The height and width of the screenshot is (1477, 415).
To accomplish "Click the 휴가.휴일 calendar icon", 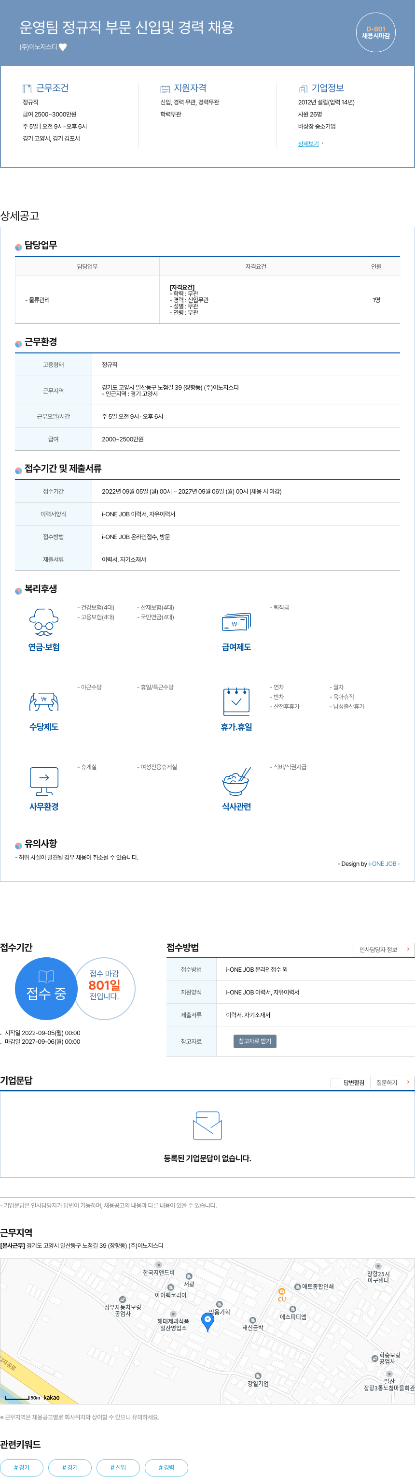I will point(236,701).
